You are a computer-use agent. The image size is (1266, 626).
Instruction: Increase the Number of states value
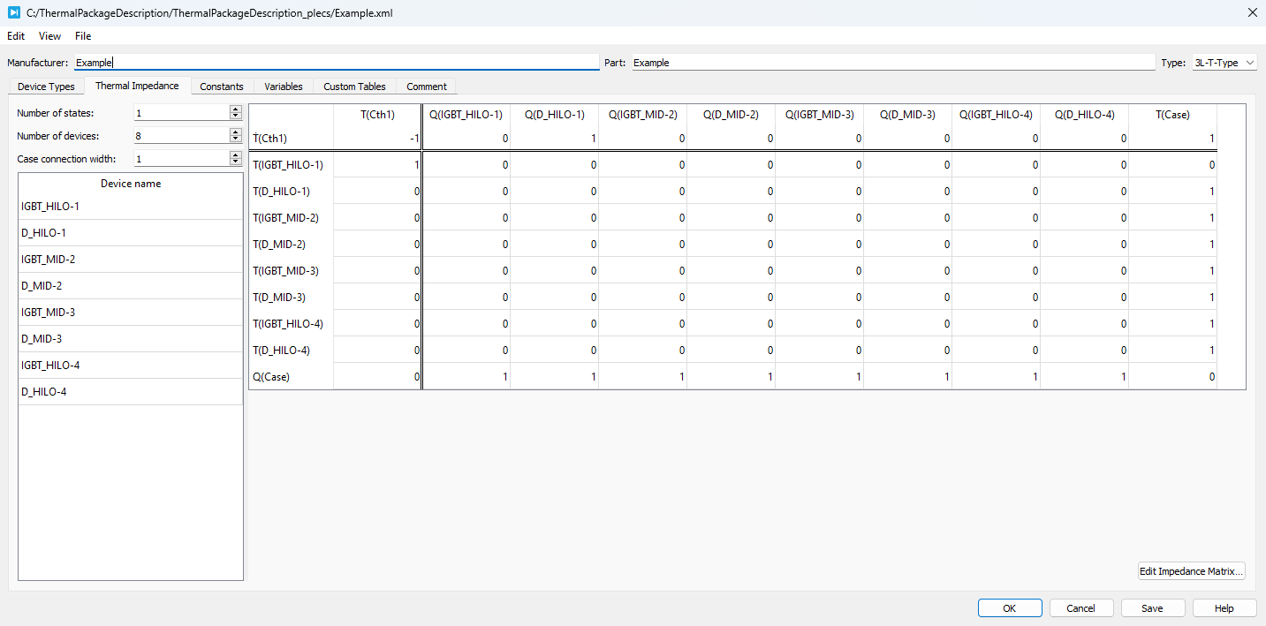(x=235, y=109)
